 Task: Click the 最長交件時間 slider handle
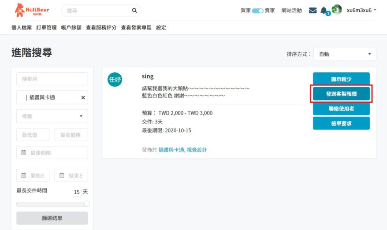pos(87,204)
